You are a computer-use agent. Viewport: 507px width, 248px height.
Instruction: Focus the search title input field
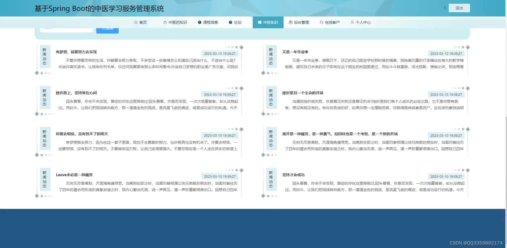(67, 30)
